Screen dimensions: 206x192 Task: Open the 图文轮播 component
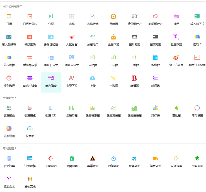(x=155, y=37)
